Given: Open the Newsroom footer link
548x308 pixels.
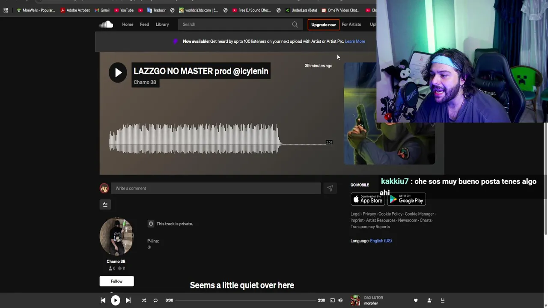Looking at the screenshot, I should coord(408,220).
